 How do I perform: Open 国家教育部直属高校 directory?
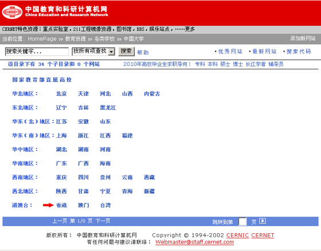coord(42,80)
